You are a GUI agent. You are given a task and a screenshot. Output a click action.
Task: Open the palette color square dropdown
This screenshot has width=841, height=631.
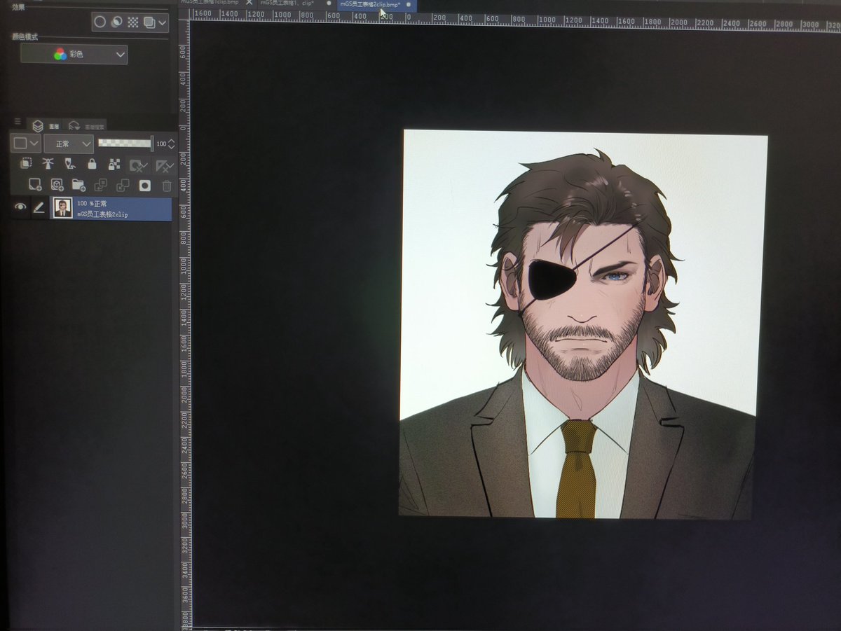26,144
